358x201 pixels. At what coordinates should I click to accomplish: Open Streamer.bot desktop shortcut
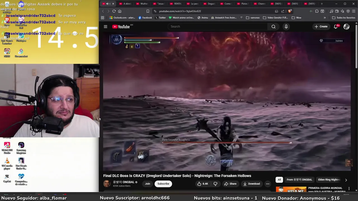pos(21,53)
